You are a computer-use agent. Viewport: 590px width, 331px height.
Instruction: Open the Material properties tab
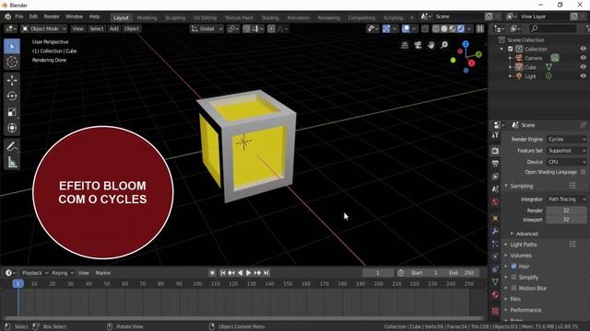click(x=495, y=294)
